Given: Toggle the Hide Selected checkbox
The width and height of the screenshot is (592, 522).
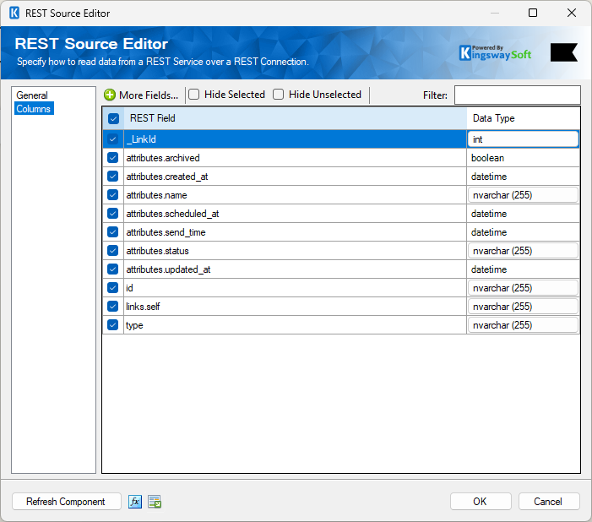Looking at the screenshot, I should pos(194,95).
